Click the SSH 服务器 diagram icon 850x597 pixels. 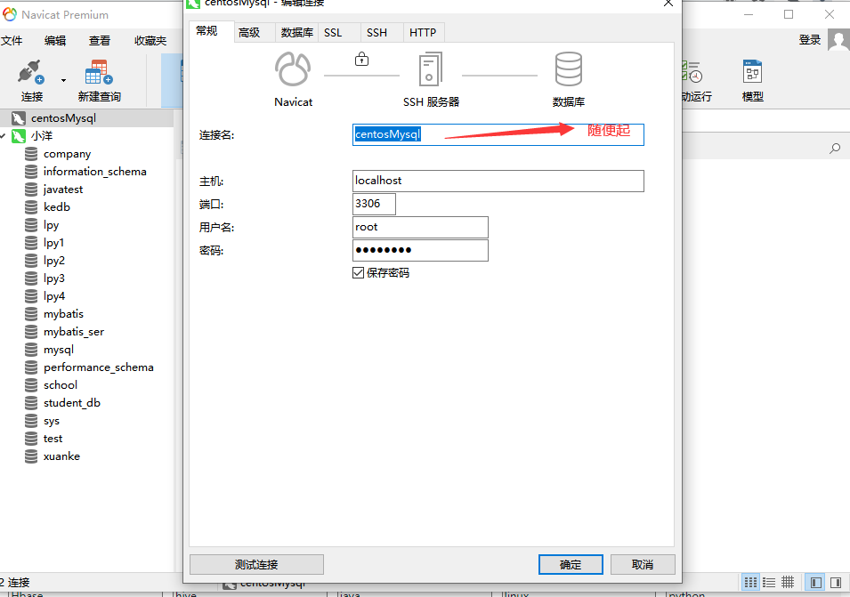point(431,69)
